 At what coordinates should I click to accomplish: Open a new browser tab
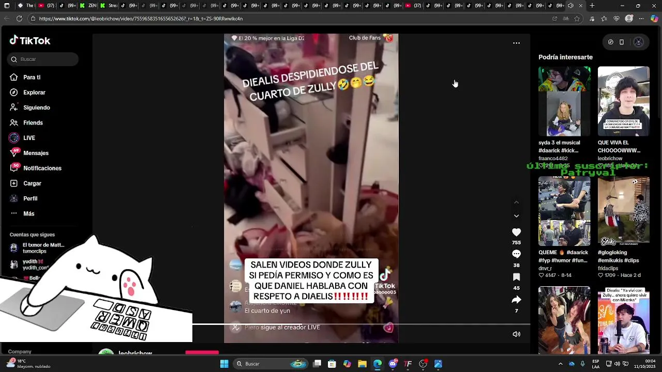[592, 6]
